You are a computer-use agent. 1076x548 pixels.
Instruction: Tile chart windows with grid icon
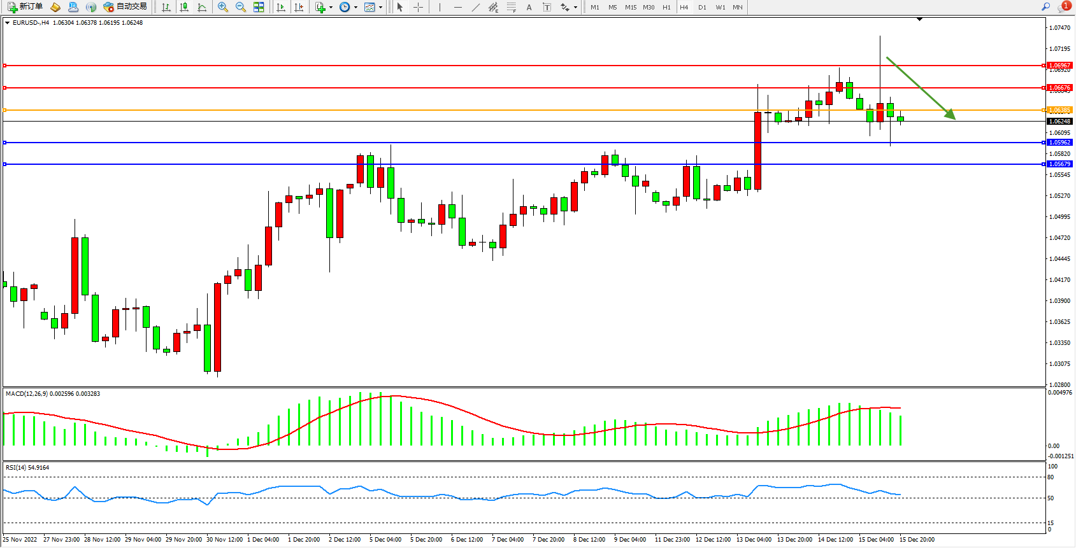[x=259, y=7]
